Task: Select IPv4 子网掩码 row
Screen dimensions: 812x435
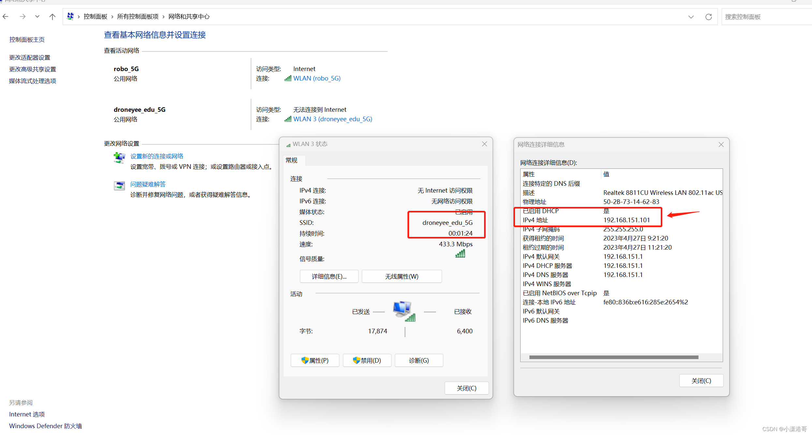Action: tap(622, 229)
